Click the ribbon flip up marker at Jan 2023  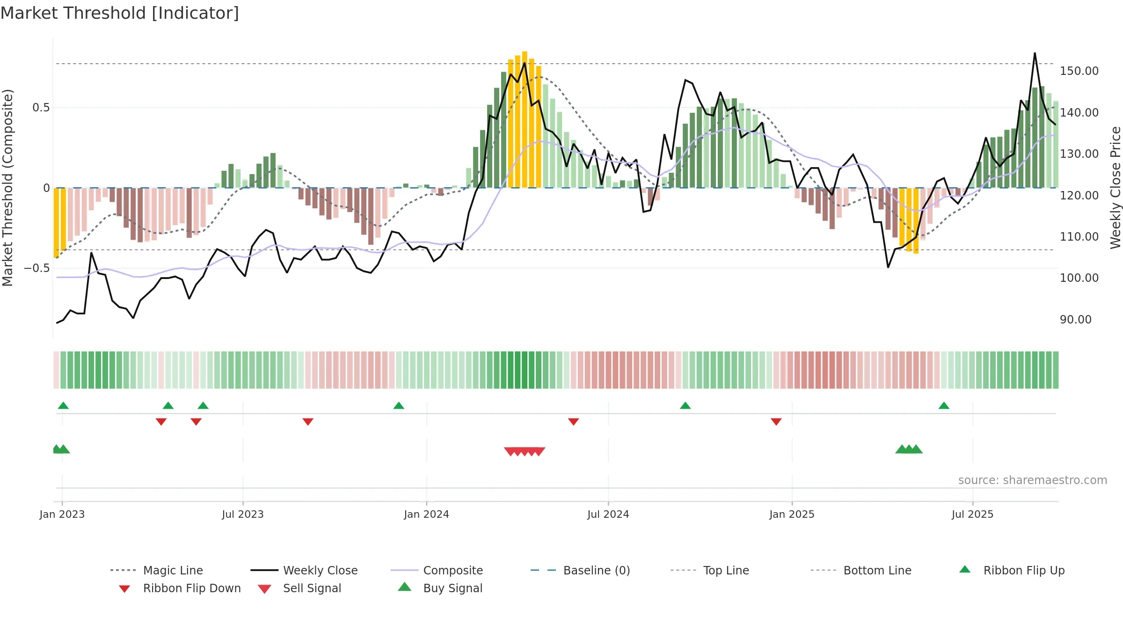point(63,405)
